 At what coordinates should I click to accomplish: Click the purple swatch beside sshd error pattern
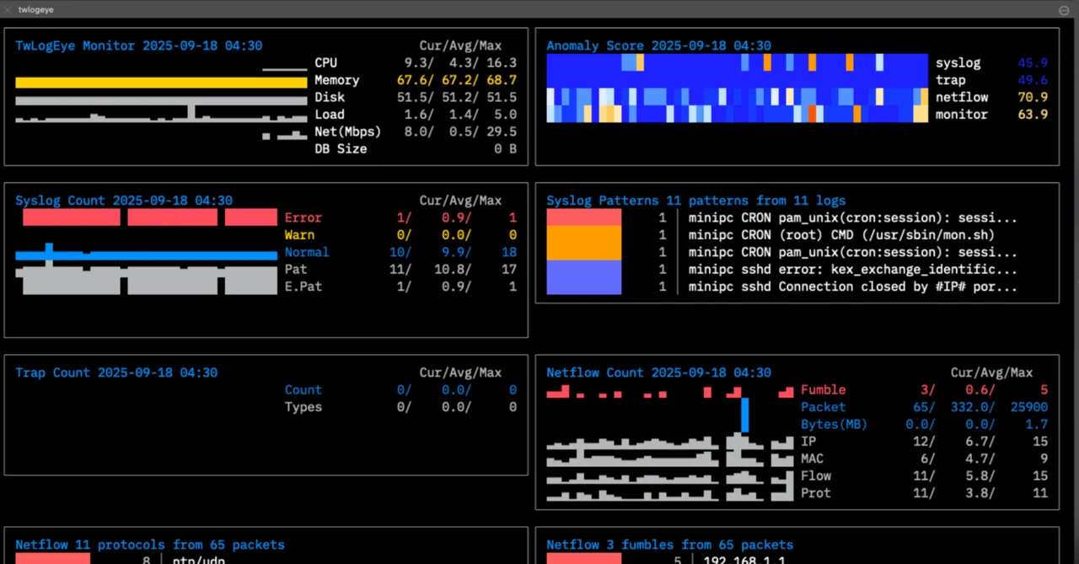583,277
